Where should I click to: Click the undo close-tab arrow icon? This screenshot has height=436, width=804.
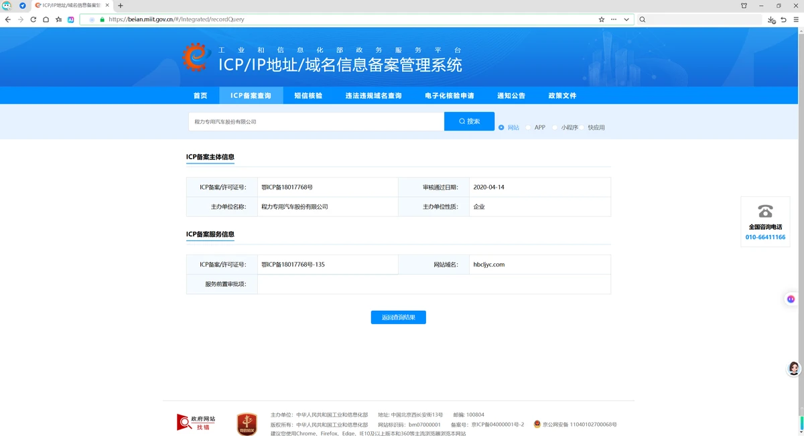coord(783,19)
